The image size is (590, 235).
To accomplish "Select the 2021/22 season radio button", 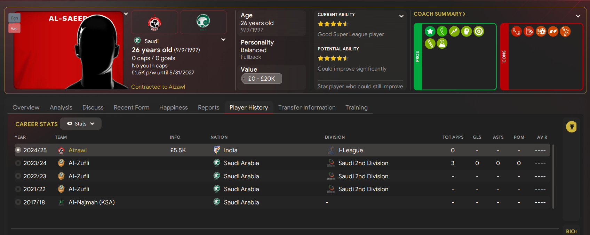I will 18,189.
